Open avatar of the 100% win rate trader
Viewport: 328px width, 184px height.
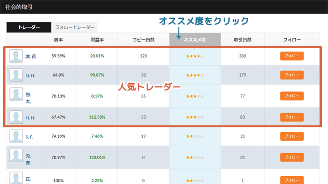tap(16, 178)
